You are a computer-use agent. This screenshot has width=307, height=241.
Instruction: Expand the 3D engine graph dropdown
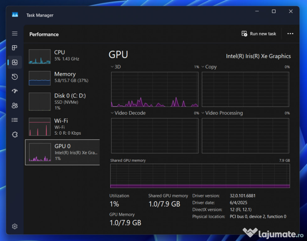coord(112,67)
